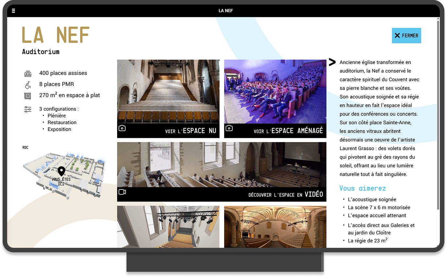Open the hamburger menu icon
447x277 pixels.
pyautogui.click(x=13, y=11)
